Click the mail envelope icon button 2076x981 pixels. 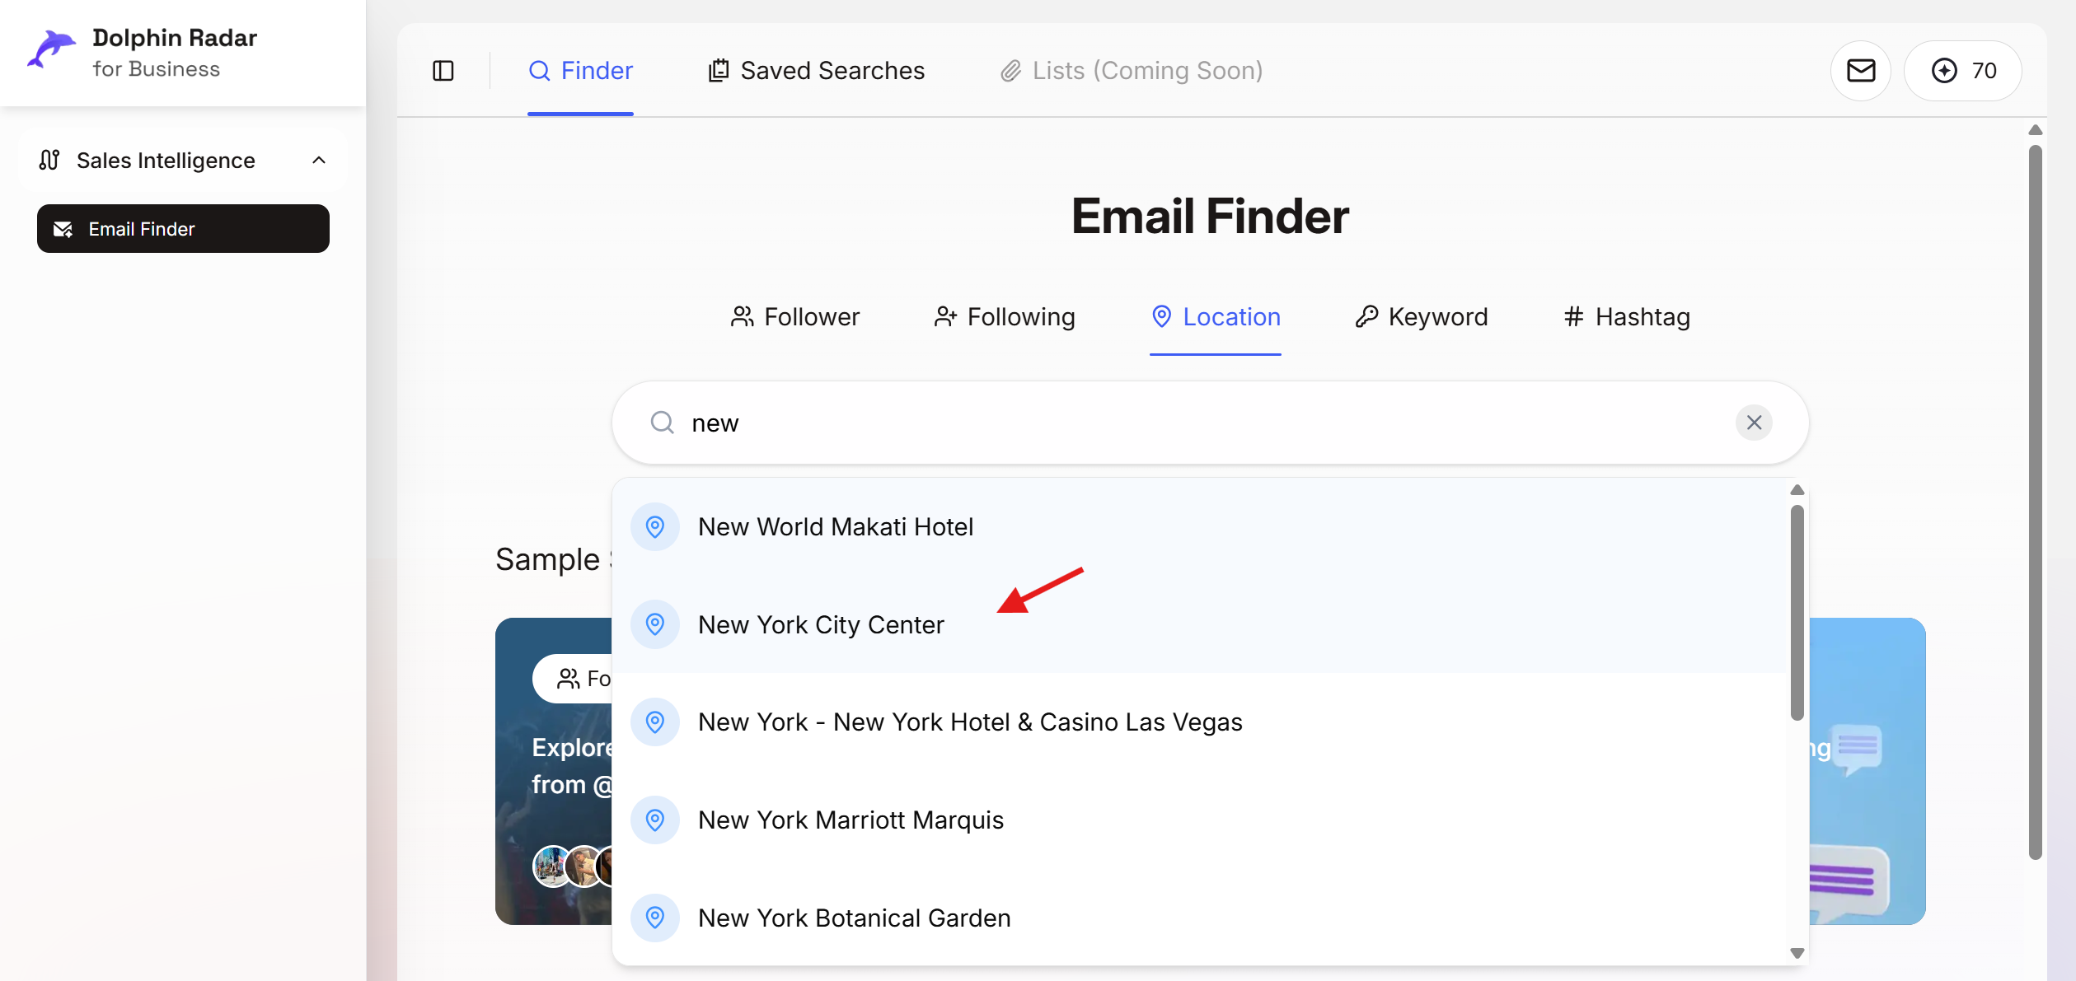tap(1860, 71)
